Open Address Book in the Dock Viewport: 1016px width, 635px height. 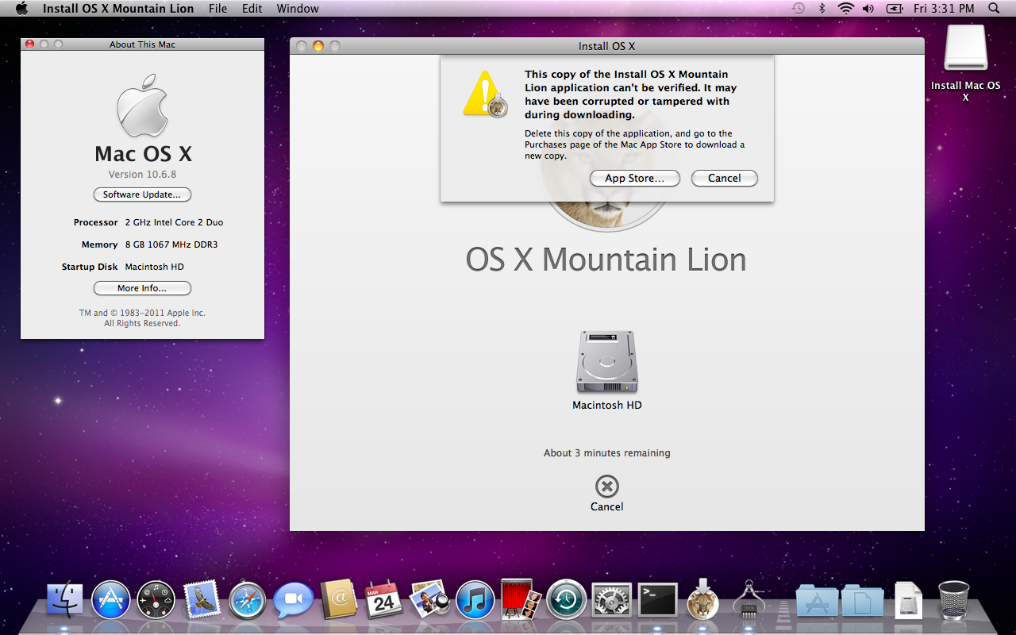(339, 600)
